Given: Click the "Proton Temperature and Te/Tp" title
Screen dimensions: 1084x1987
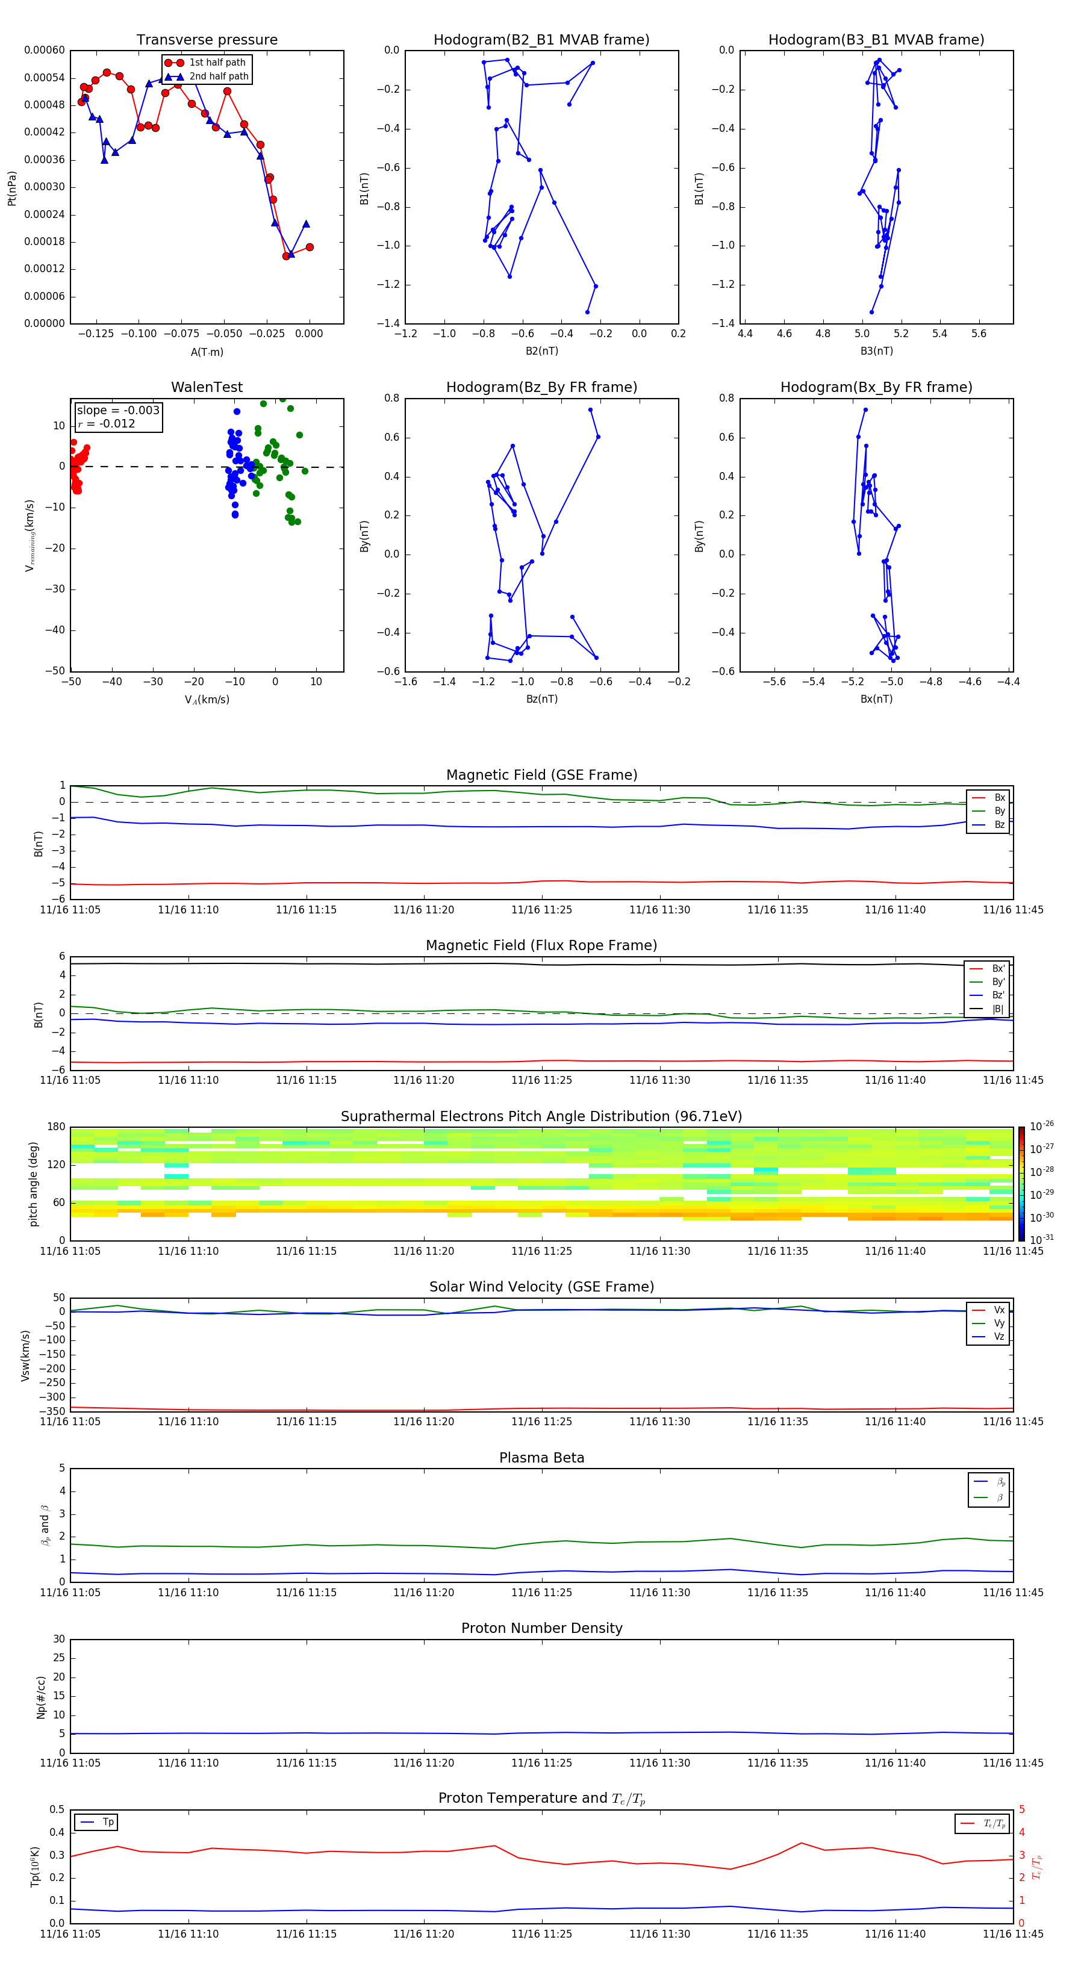Looking at the screenshot, I should click(x=541, y=1799).
